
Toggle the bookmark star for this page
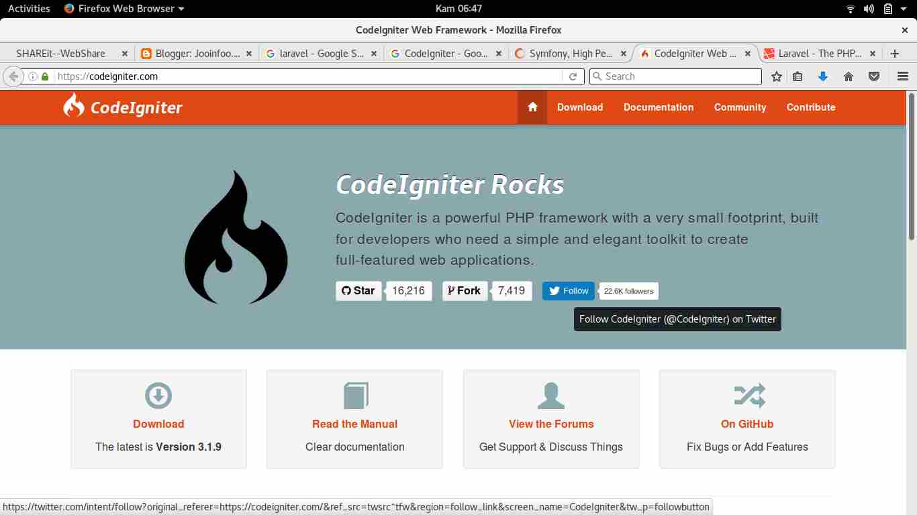775,76
